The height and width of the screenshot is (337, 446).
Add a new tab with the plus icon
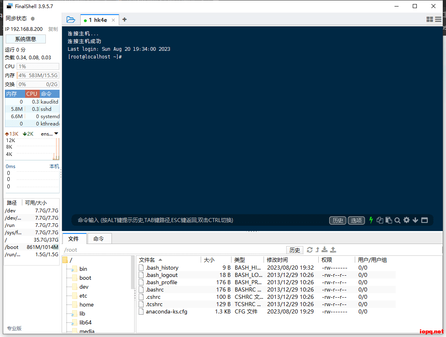(x=124, y=19)
